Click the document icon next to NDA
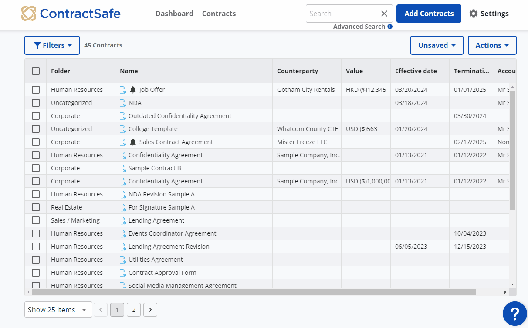The image size is (528, 328). point(123,103)
